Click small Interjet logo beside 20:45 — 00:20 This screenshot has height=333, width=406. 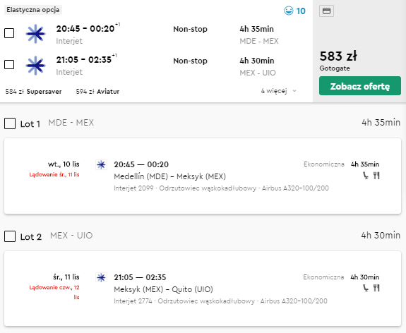101,164
